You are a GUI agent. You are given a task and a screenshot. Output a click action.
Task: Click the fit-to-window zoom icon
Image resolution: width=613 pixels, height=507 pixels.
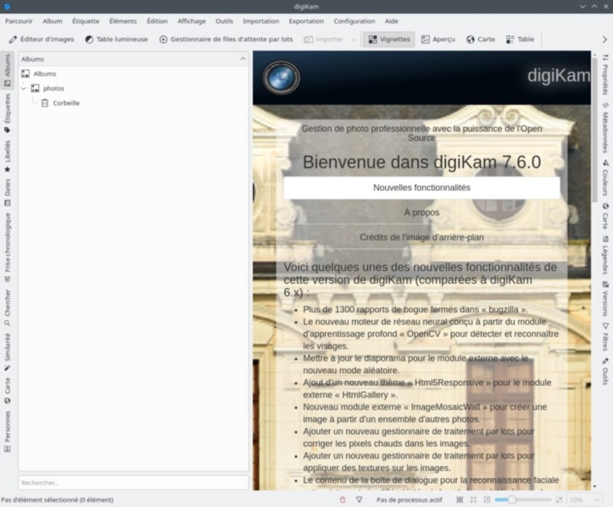pos(460,500)
